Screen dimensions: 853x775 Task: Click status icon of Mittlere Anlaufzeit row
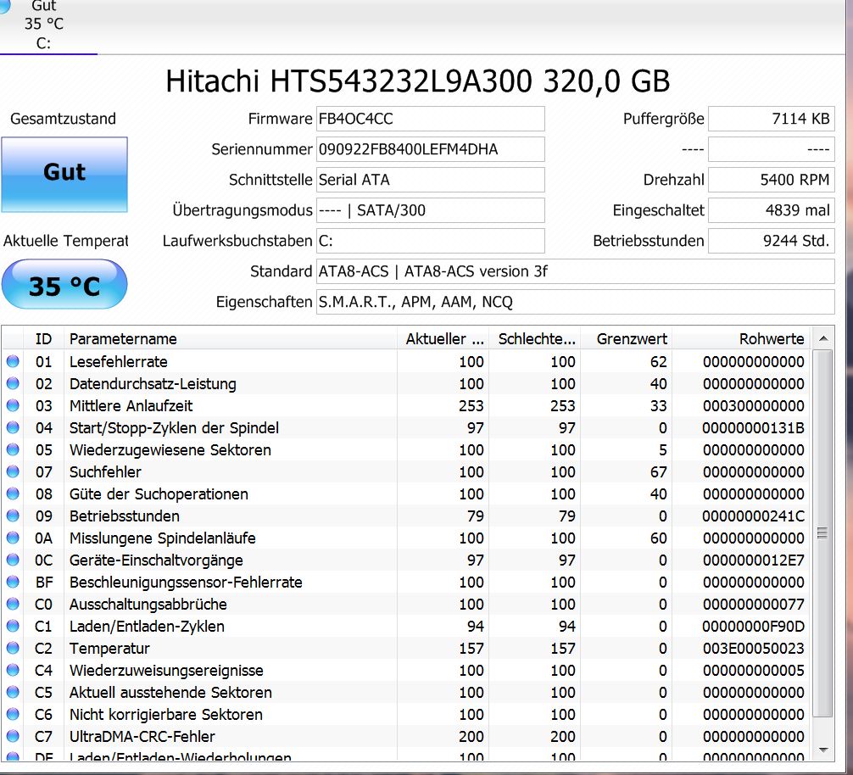tap(13, 405)
